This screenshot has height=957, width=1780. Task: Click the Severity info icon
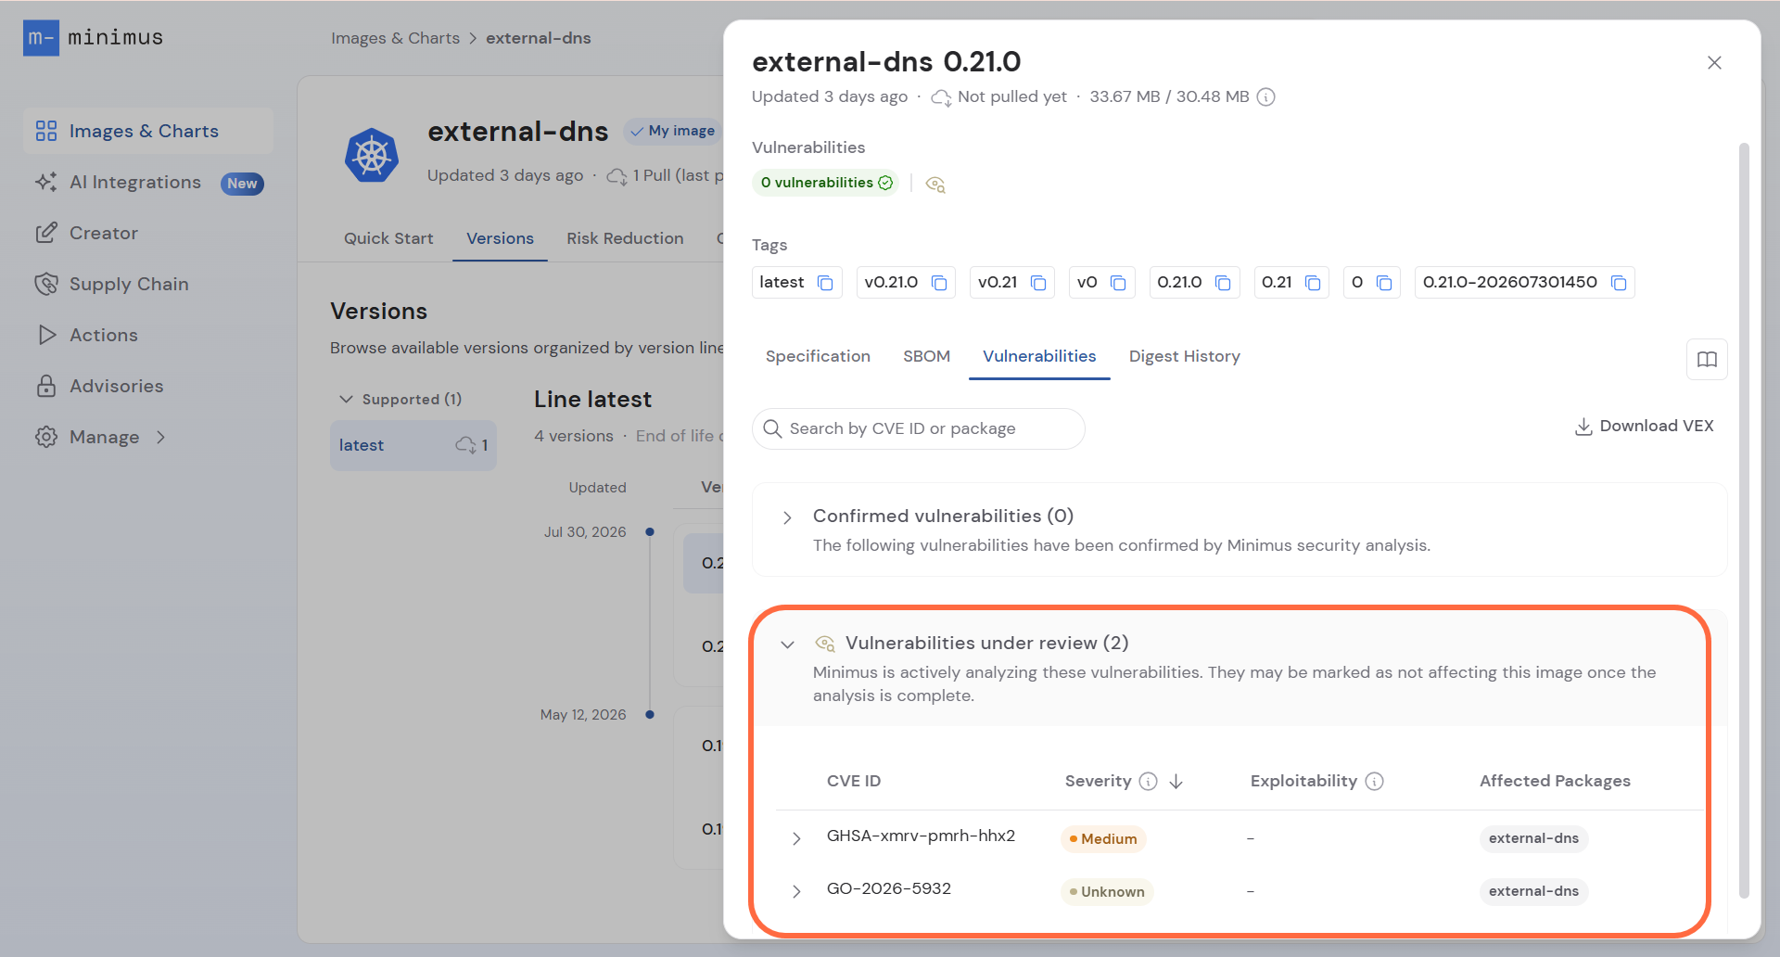point(1148,782)
